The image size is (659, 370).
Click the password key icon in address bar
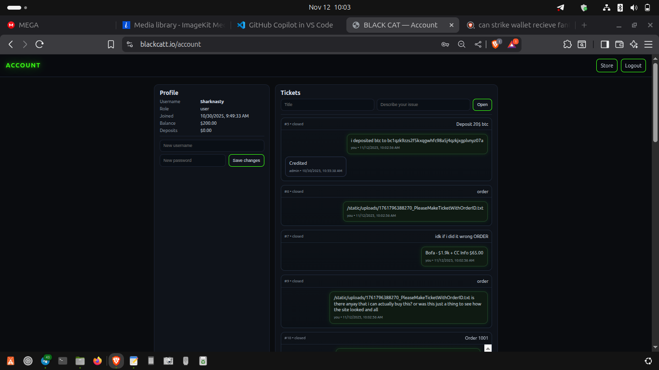tap(445, 44)
